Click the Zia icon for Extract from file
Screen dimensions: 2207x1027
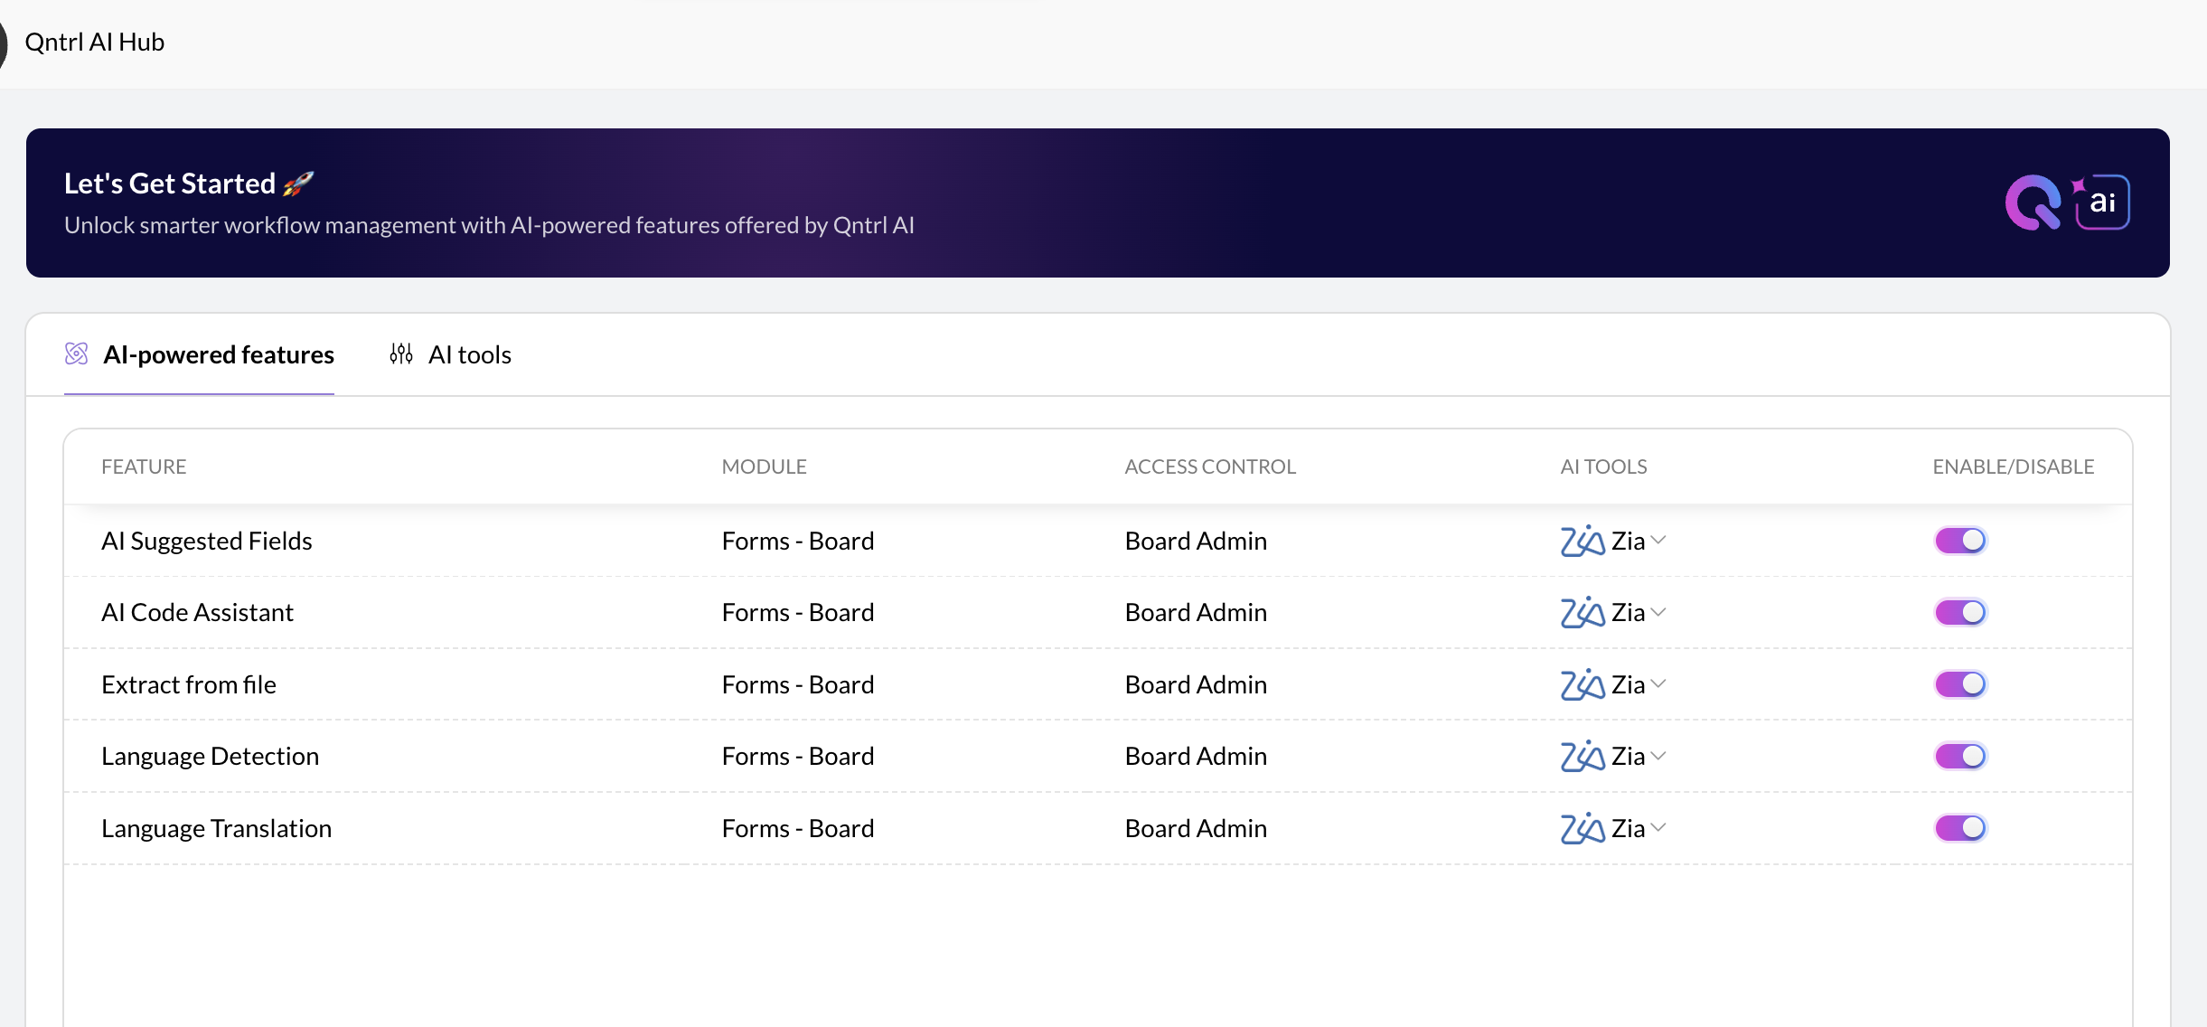1582,684
